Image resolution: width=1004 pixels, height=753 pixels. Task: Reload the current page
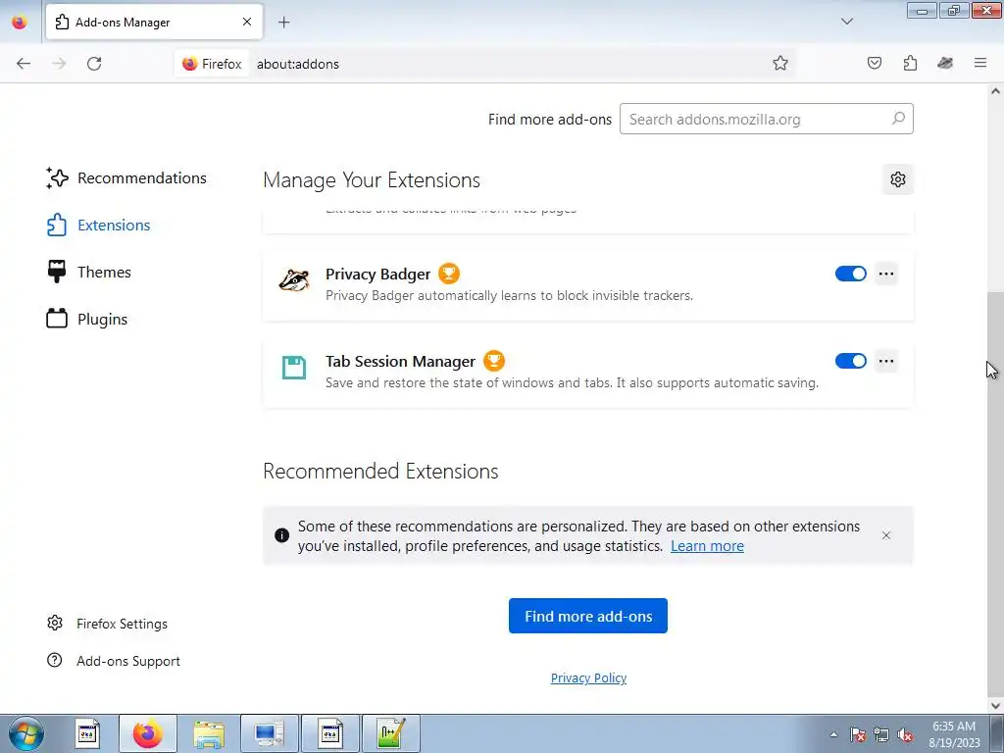(94, 64)
